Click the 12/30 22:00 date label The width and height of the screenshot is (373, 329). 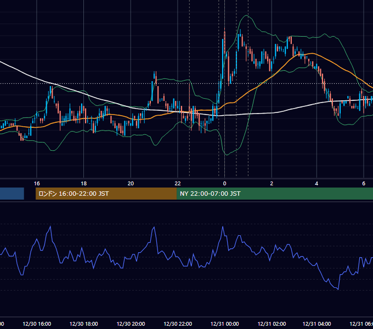pyautogui.click(x=178, y=324)
